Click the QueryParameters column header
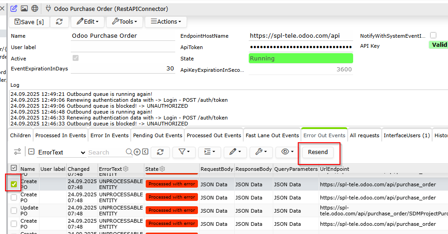448x234 pixels. 296,169
